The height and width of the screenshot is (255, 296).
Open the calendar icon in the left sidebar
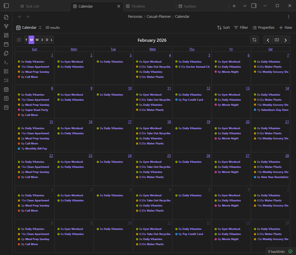coord(6,44)
